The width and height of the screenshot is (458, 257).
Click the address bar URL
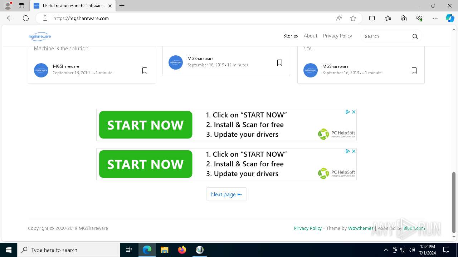click(x=81, y=18)
